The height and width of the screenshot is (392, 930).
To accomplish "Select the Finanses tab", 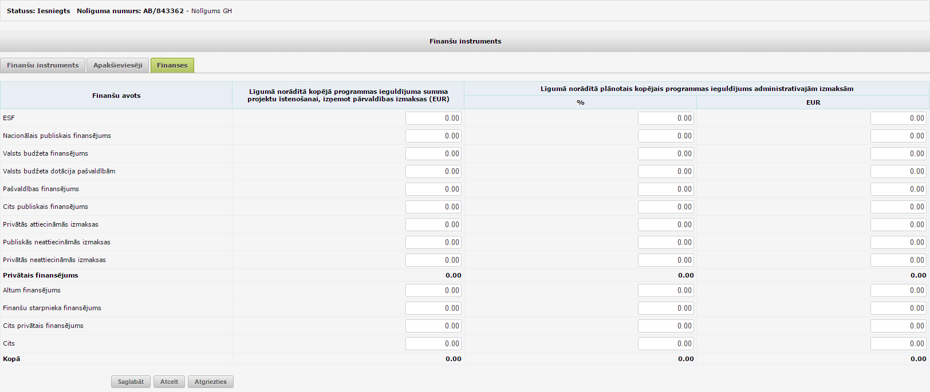I will point(172,65).
